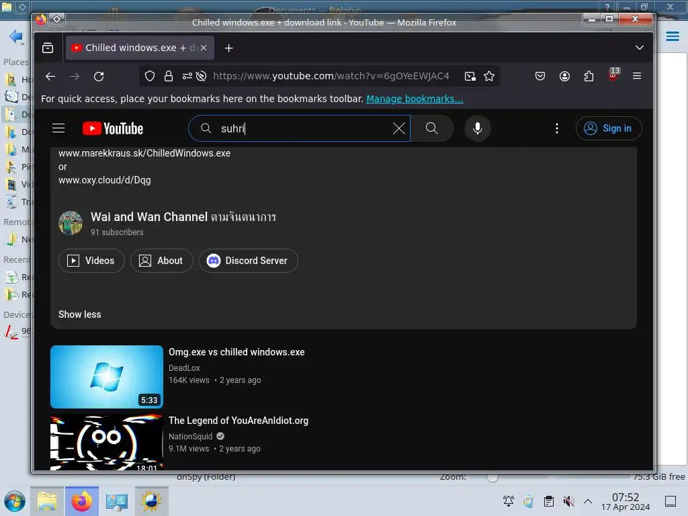688x516 pixels.
Task: Submit search with magnifier button
Action: 432,128
